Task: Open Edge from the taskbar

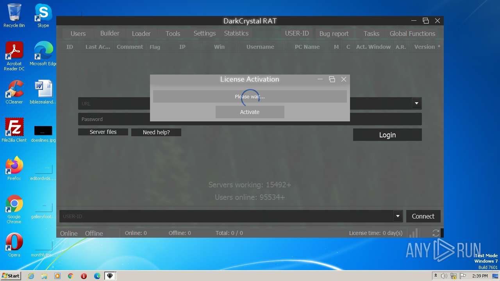Action: (97, 276)
